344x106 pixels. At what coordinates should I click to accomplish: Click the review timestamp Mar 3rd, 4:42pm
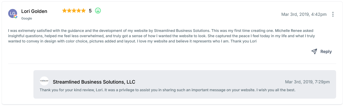pyautogui.click(x=304, y=14)
